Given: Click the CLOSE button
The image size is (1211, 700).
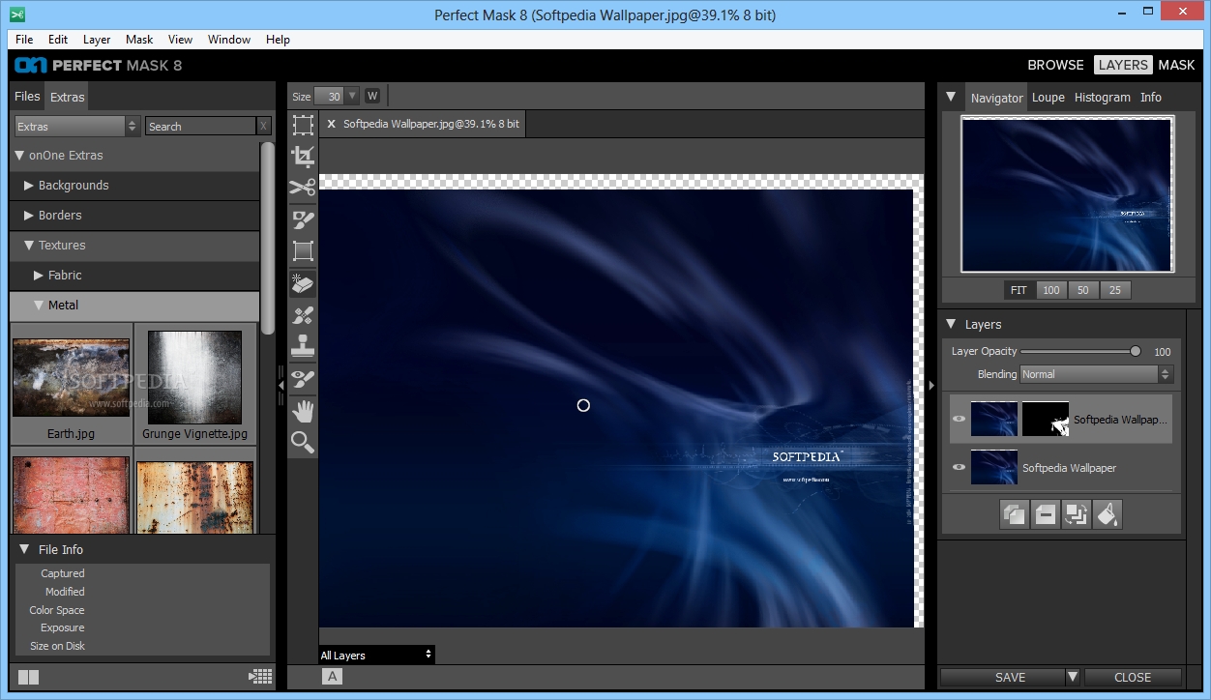Looking at the screenshot, I should 1133,677.
